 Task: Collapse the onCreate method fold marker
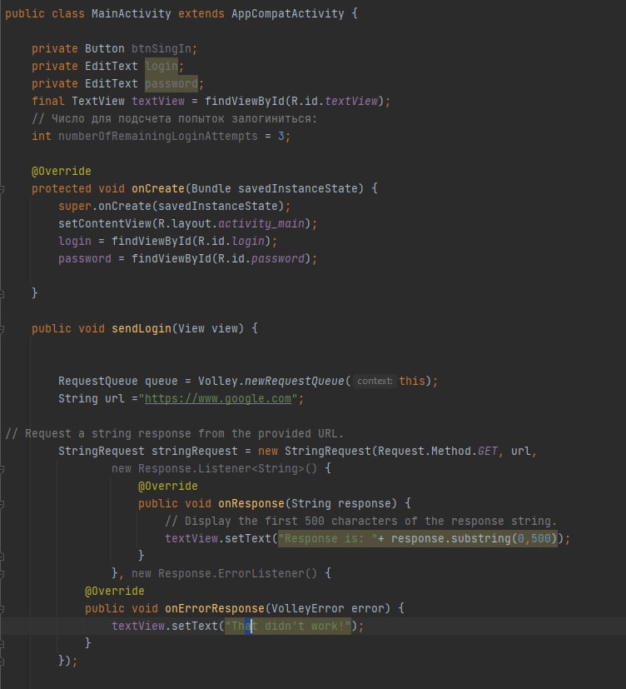click(2, 189)
